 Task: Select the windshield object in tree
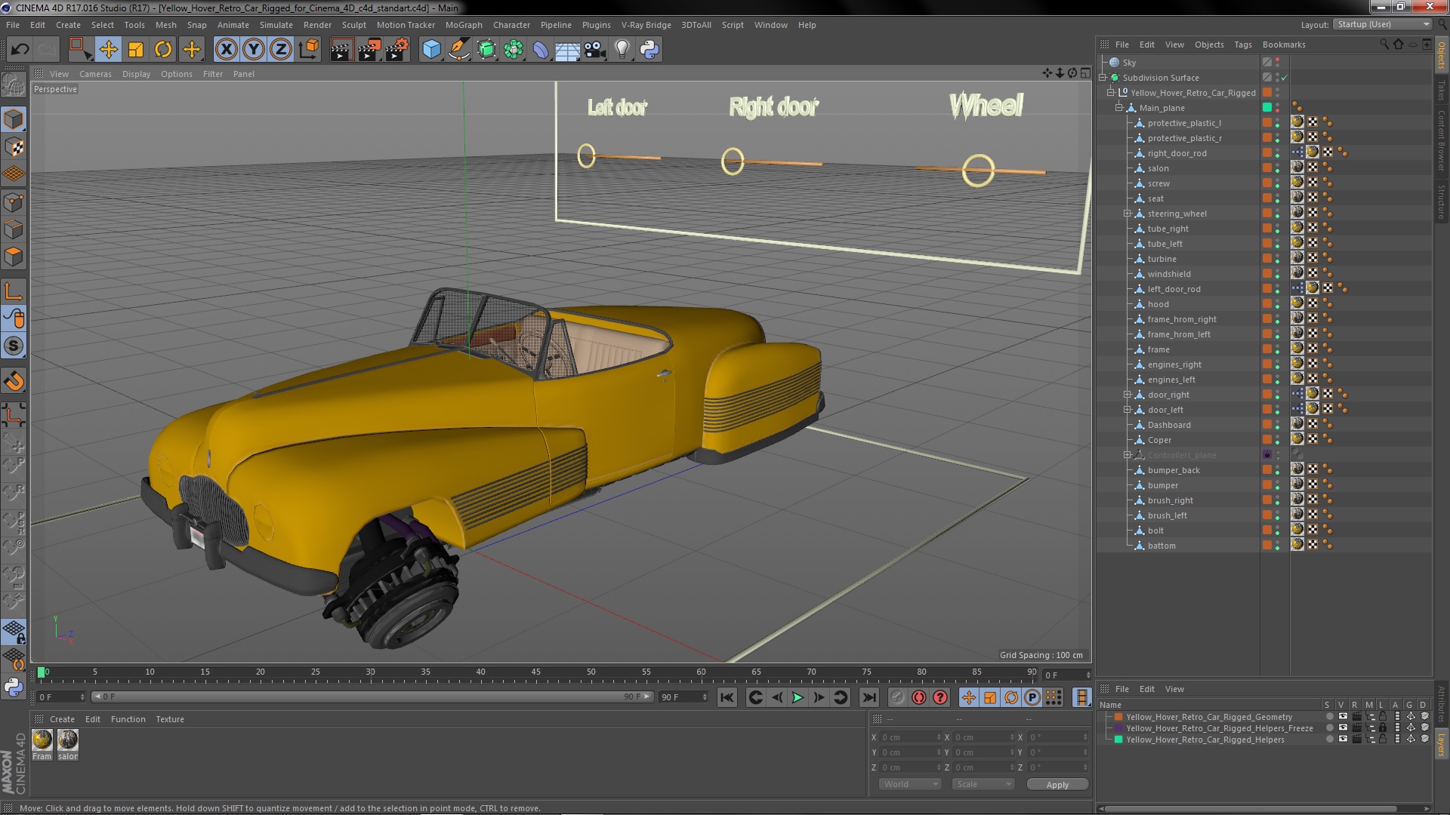pos(1169,274)
